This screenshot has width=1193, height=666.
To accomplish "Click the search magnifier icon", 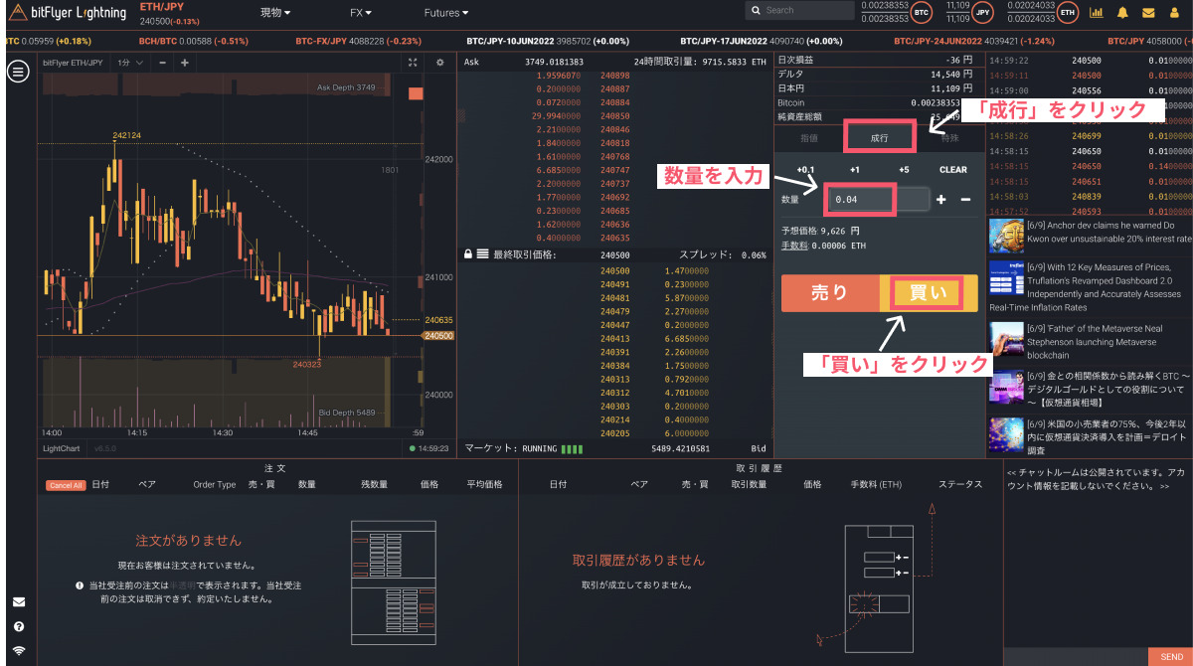I will pos(758,11).
